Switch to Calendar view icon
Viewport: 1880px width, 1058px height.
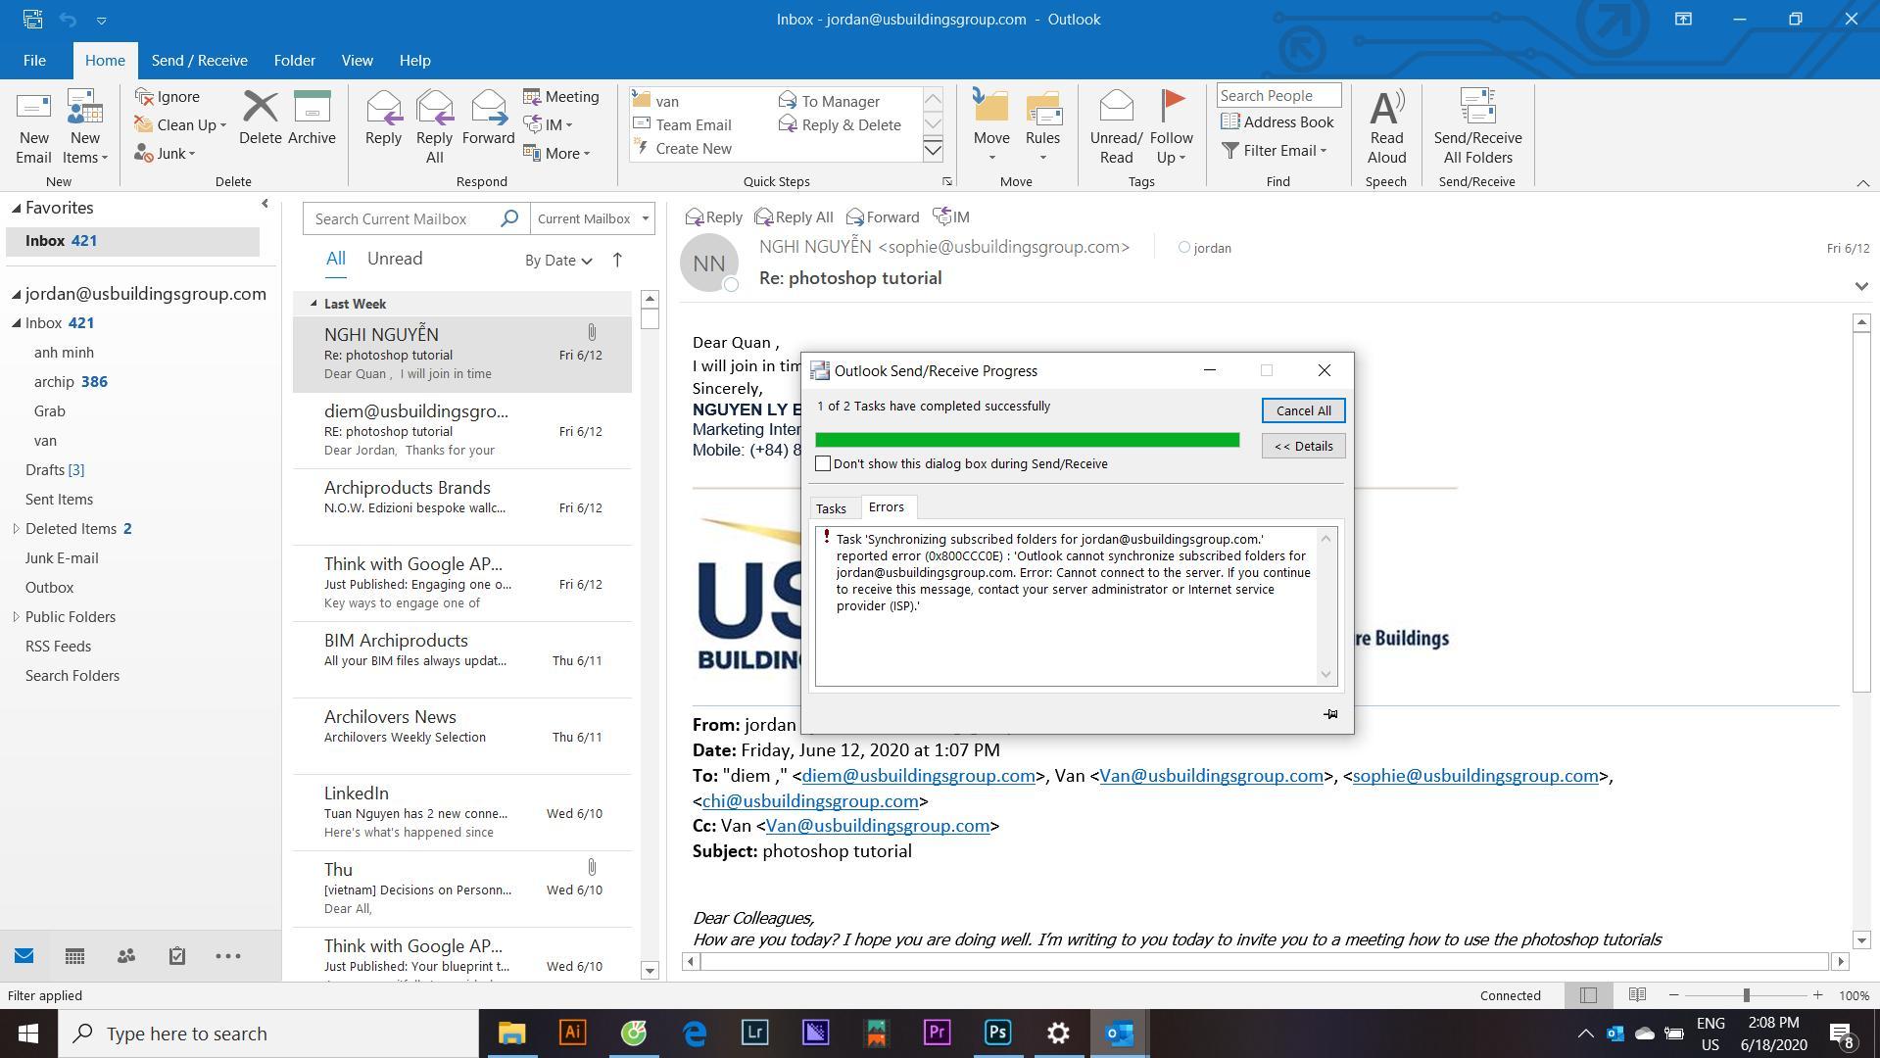[74, 956]
